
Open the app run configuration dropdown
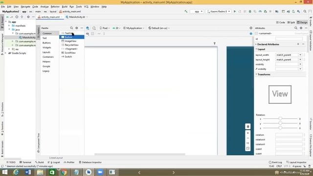pyautogui.click(x=197, y=12)
